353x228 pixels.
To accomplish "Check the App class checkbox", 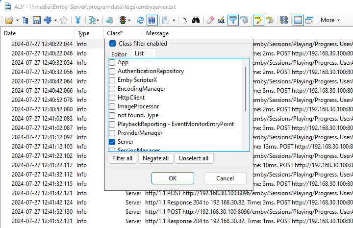I will 112,62.
